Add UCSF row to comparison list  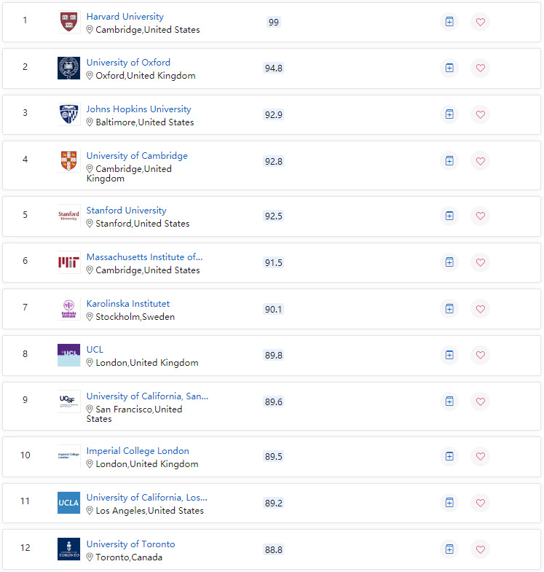(x=449, y=401)
